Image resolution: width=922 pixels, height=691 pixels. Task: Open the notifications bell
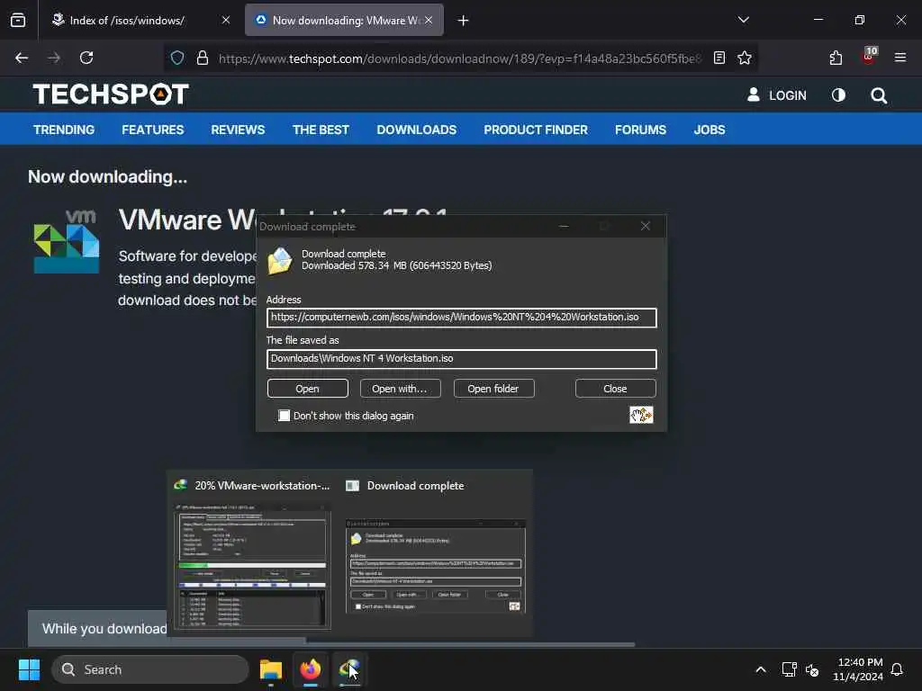click(897, 669)
